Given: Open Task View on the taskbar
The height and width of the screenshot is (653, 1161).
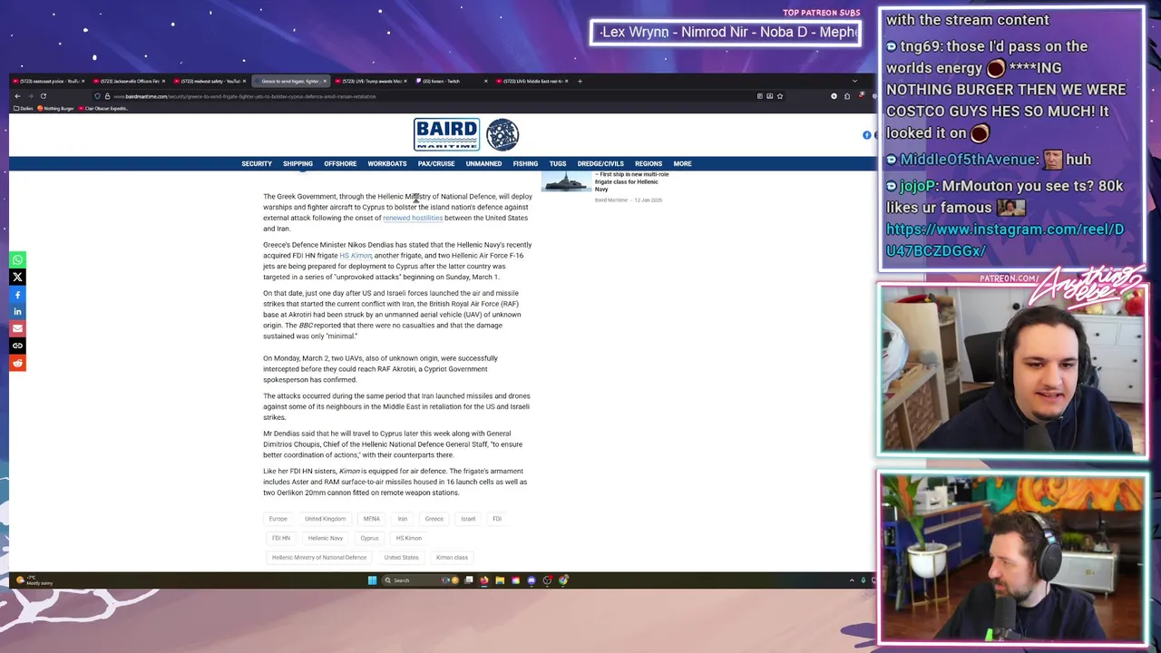Looking at the screenshot, I should (469, 580).
